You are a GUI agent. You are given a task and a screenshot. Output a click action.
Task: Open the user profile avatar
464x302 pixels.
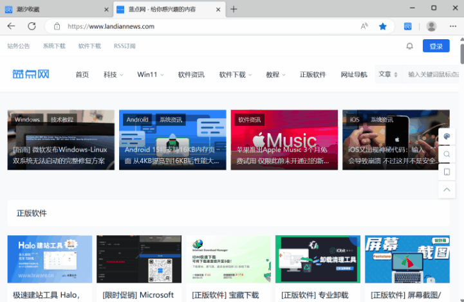[431, 26]
